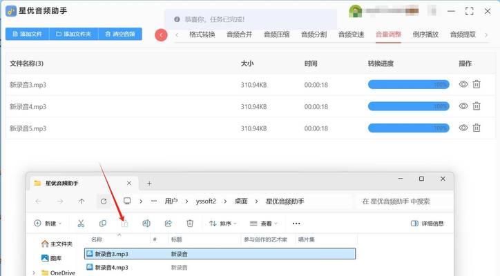Toggle fullscreen mode of 星优音频助手 window
500x276 pixels.
(469, 11)
